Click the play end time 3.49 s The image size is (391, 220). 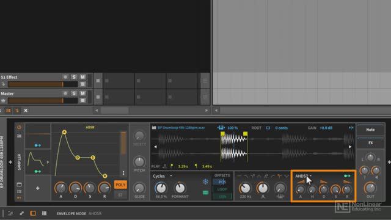pos(207,166)
